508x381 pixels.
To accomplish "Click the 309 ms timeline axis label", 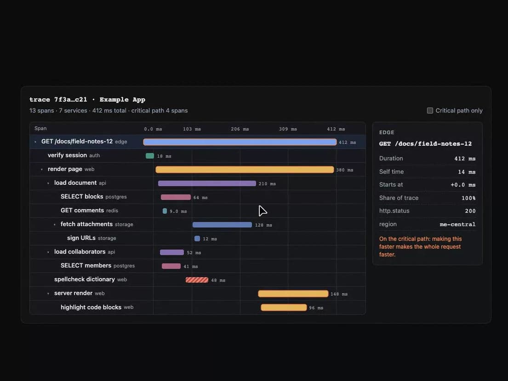I will 288,129.
